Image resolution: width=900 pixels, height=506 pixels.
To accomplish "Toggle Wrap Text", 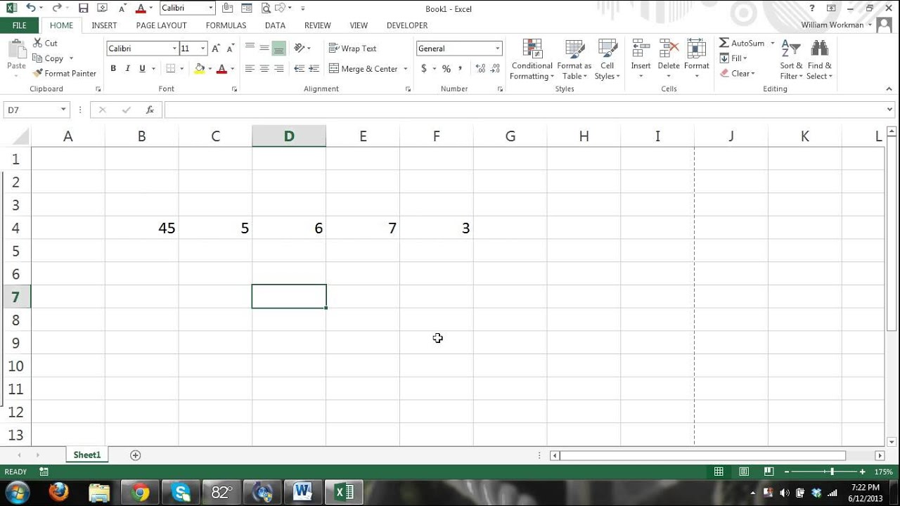I will click(x=353, y=48).
